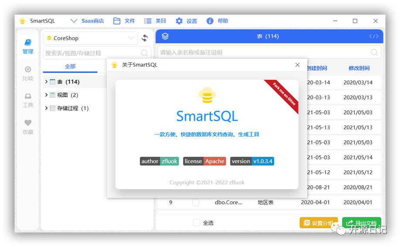Click the dbo.Core... table name cell
400x247 pixels.
[228, 202]
